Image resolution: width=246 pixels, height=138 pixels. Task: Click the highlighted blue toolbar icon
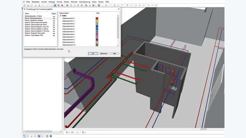pos(55,5)
